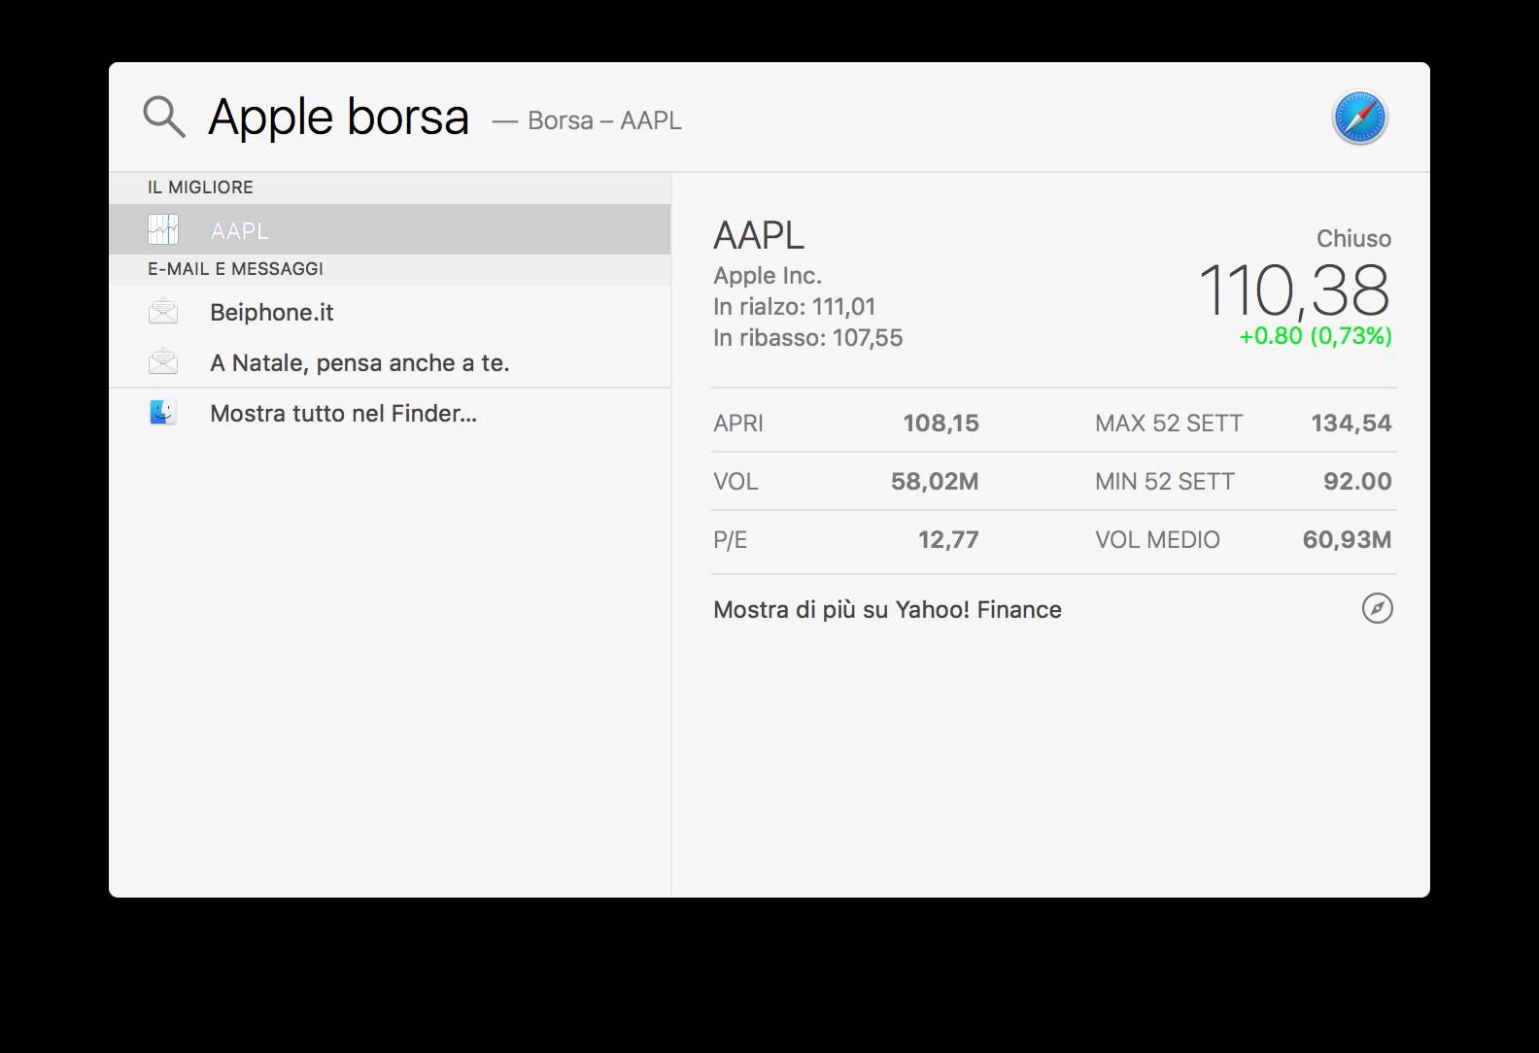The width and height of the screenshot is (1539, 1053).
Task: Click the APRI value 108,15
Action: point(940,424)
